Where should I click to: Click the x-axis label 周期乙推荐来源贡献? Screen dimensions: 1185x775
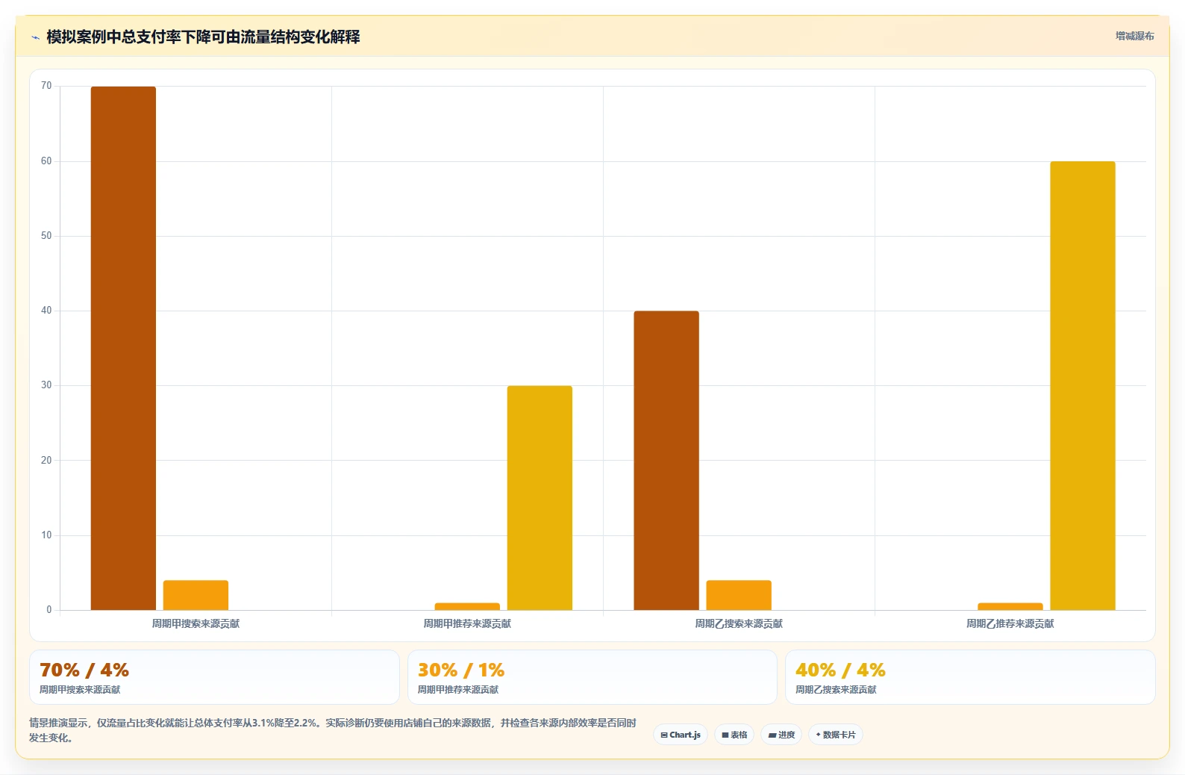point(1010,623)
